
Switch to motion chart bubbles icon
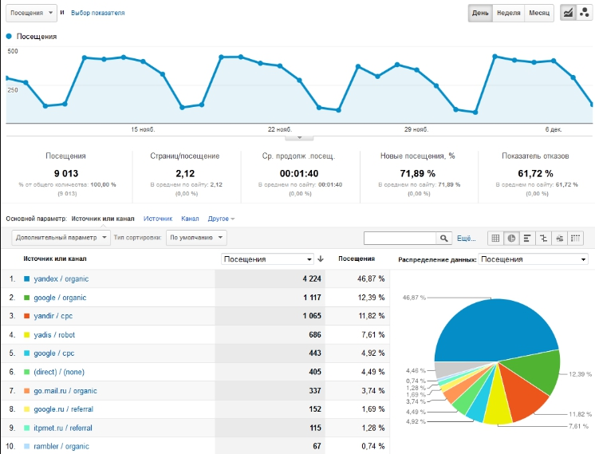(584, 13)
